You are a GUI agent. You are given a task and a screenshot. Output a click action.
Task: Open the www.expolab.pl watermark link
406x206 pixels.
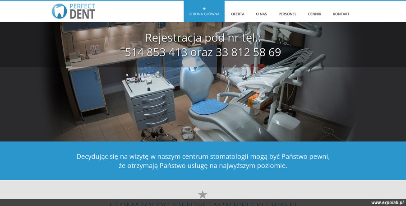click(388, 203)
